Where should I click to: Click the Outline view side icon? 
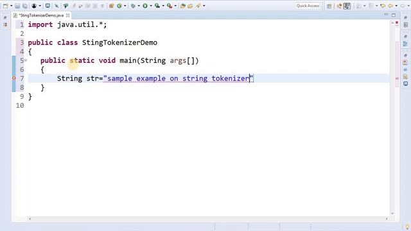405,44
